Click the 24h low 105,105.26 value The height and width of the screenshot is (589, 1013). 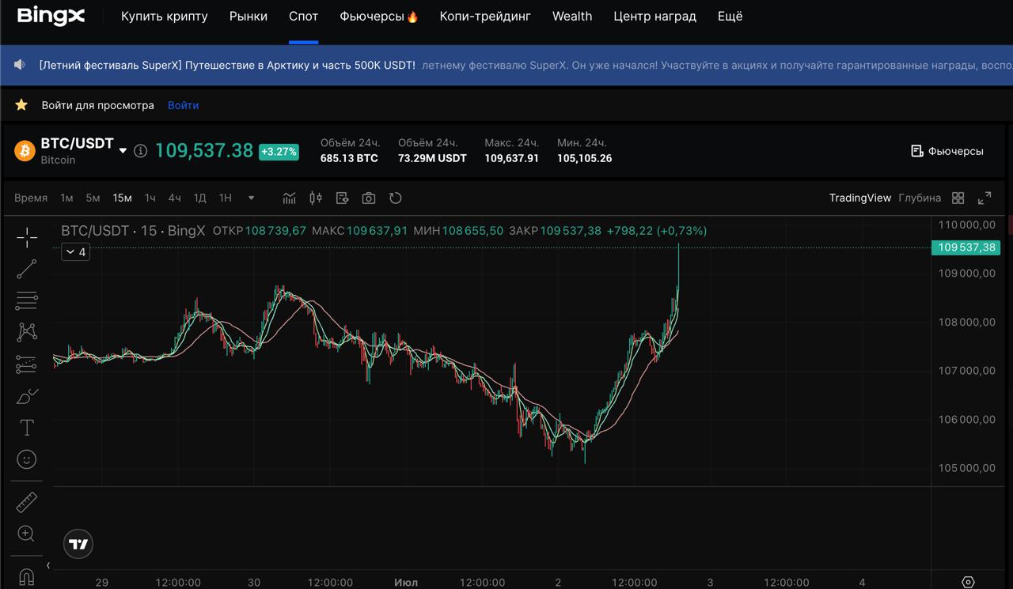point(584,158)
